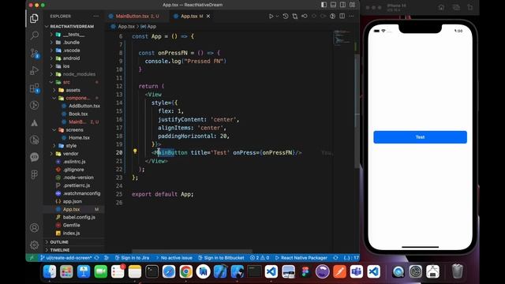The height and width of the screenshot is (284, 505).
Task: Open Book.tsx in the explorer
Action: pyautogui.click(x=78, y=114)
